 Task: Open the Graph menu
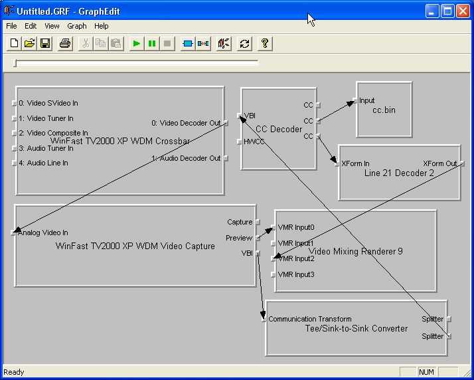pos(77,26)
